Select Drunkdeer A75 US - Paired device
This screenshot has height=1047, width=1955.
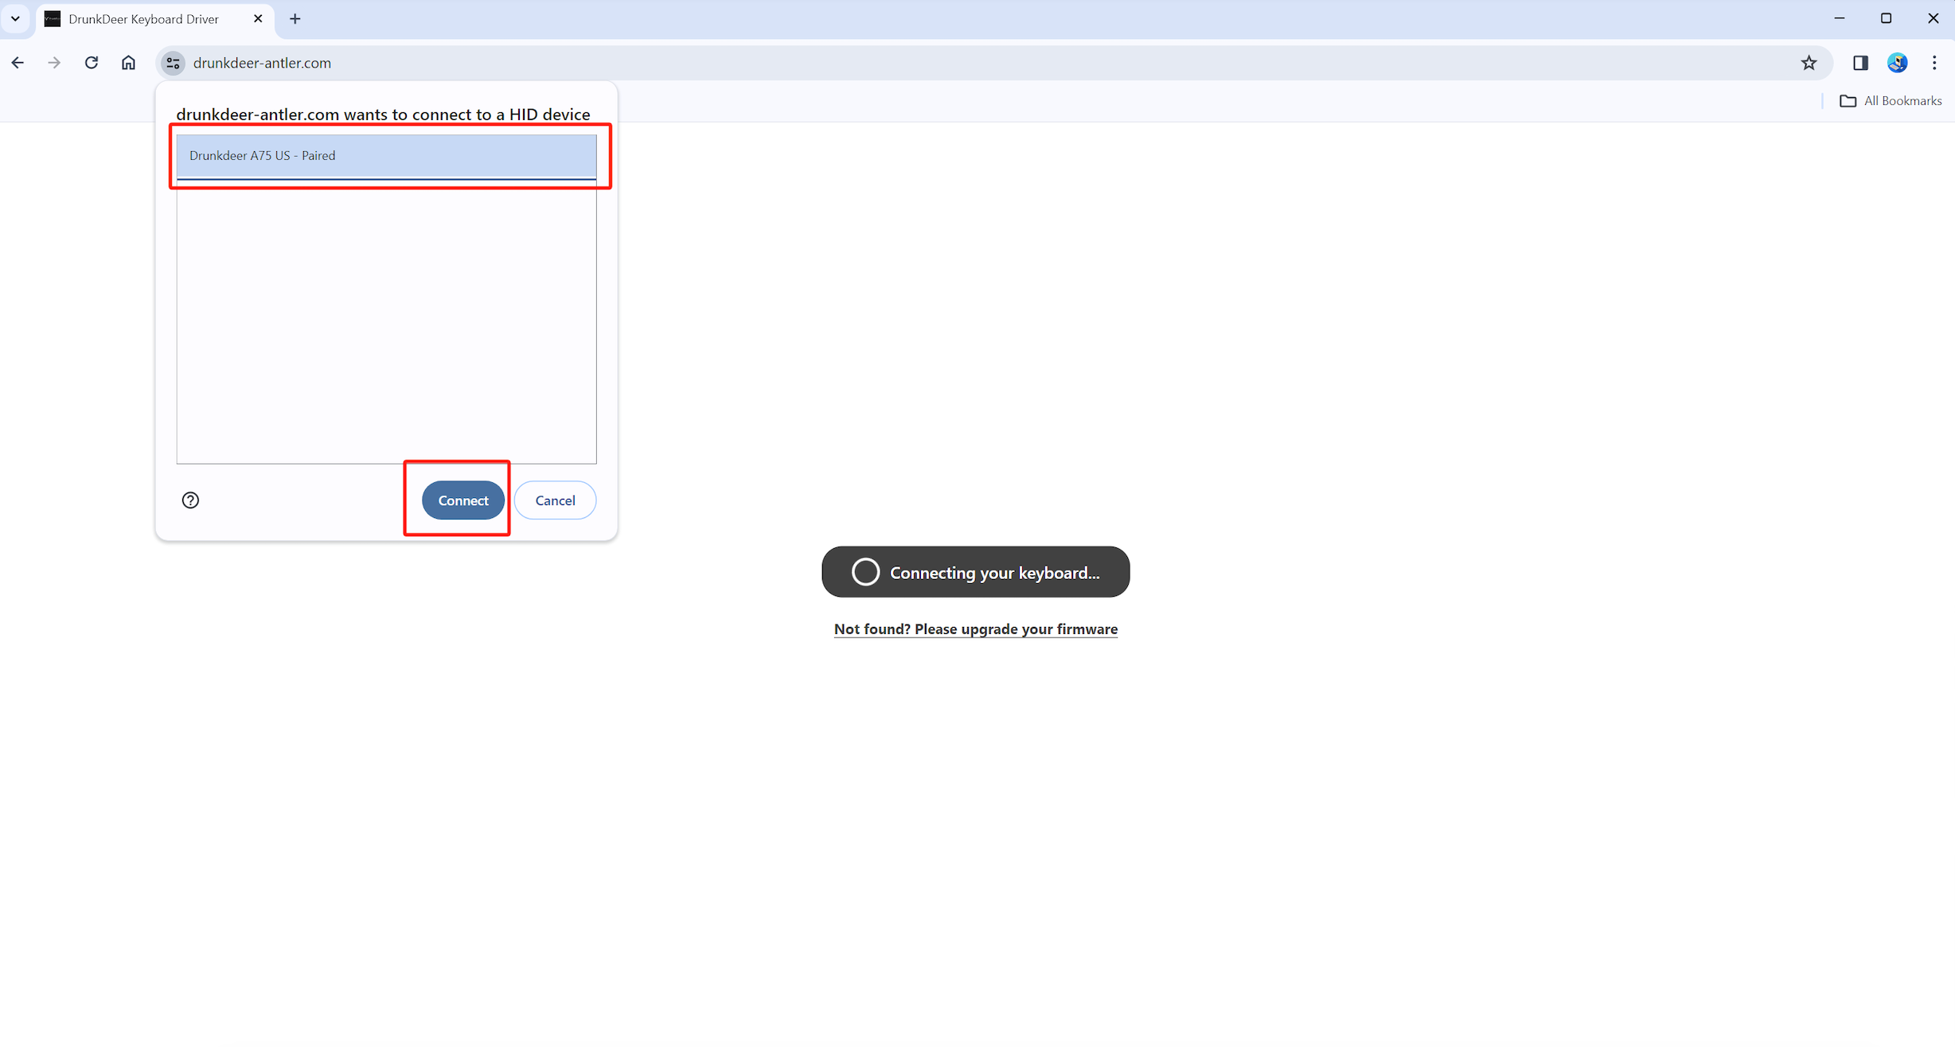tap(386, 156)
